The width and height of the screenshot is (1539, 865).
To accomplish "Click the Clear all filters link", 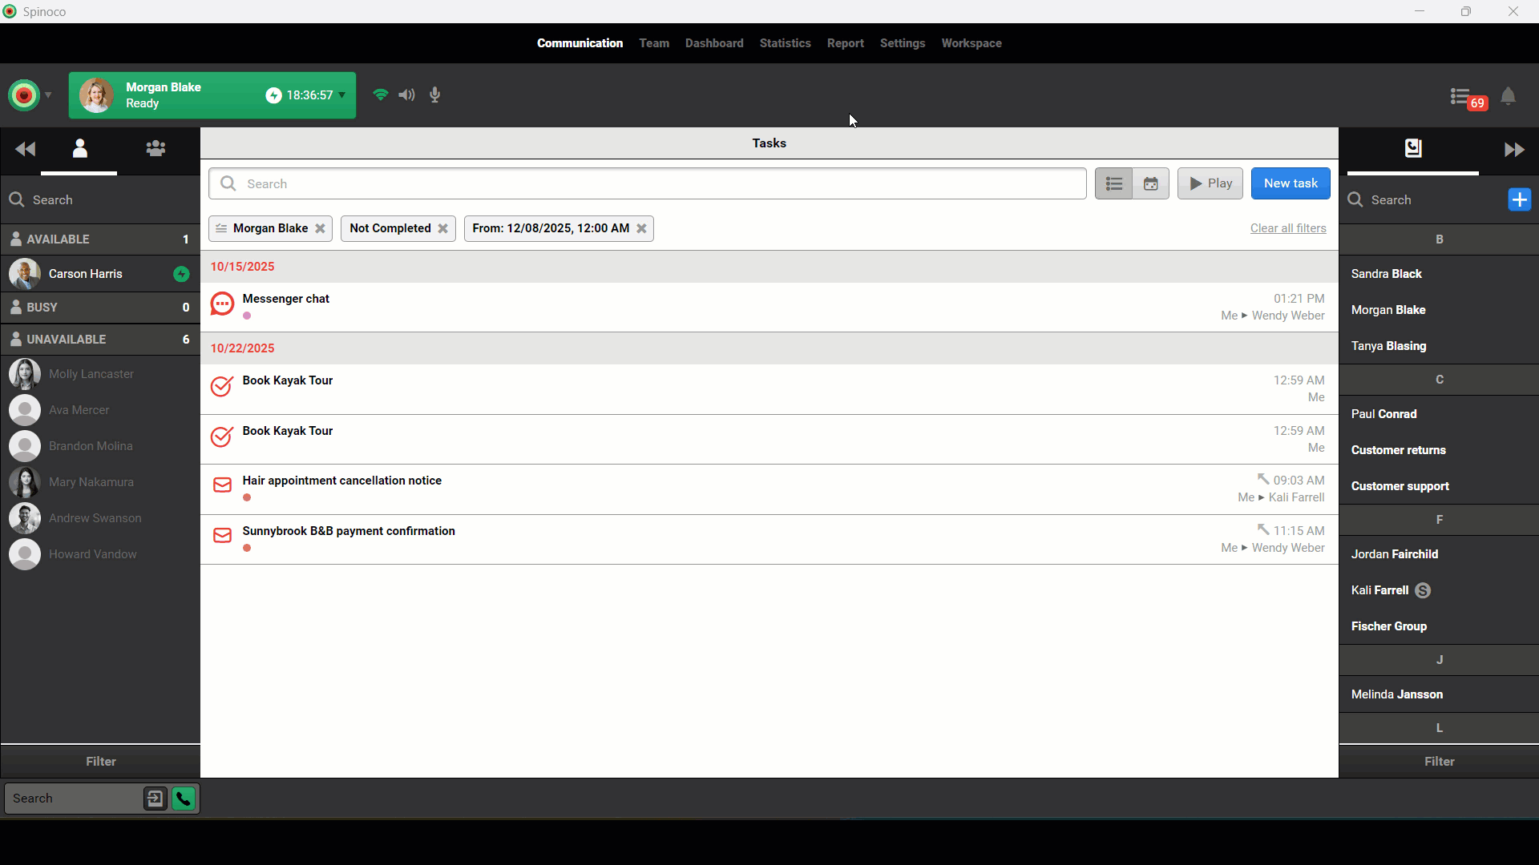I will pos(1287,228).
